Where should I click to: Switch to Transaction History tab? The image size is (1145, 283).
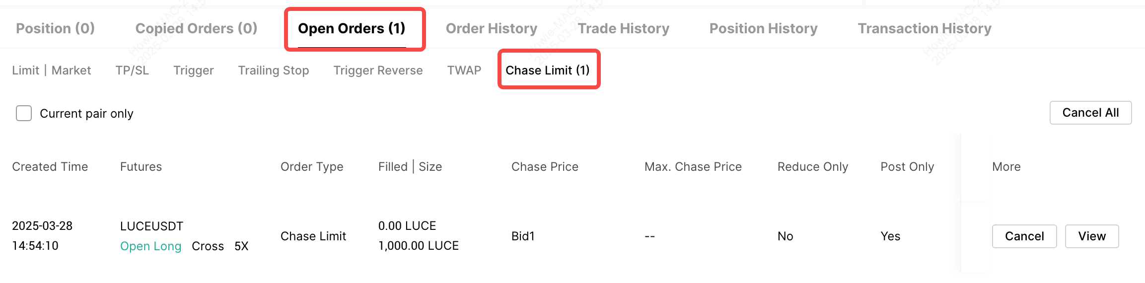tap(924, 28)
